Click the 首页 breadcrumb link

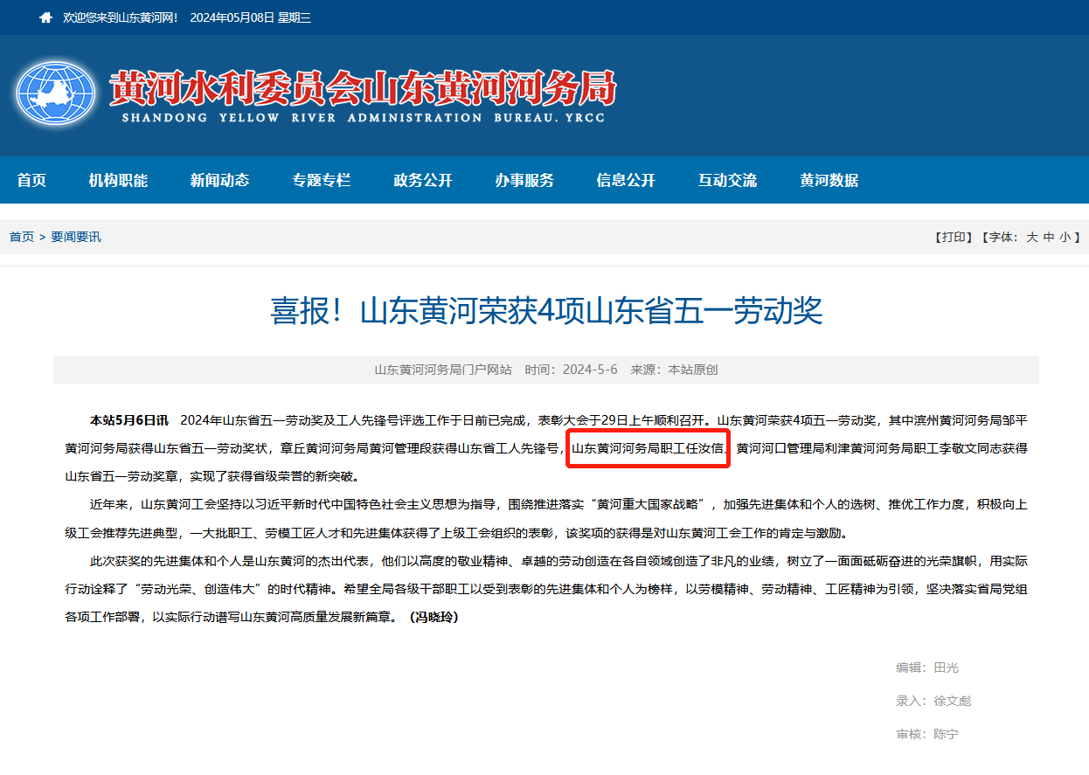coord(22,237)
